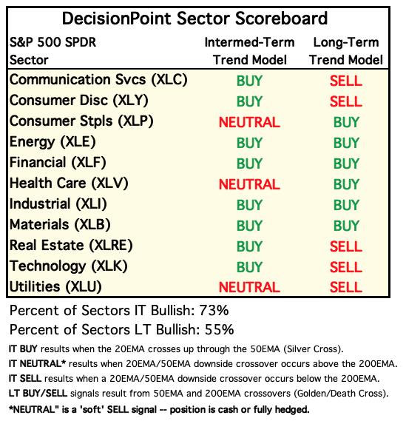
Task: Click the Consumer Disc (XLY) sector name
Action: [79, 101]
